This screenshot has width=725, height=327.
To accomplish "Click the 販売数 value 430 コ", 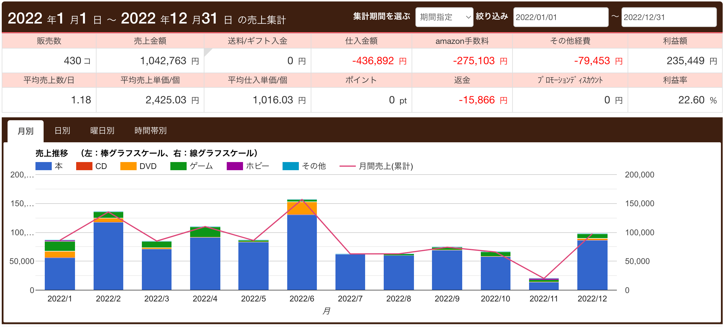I will [77, 61].
